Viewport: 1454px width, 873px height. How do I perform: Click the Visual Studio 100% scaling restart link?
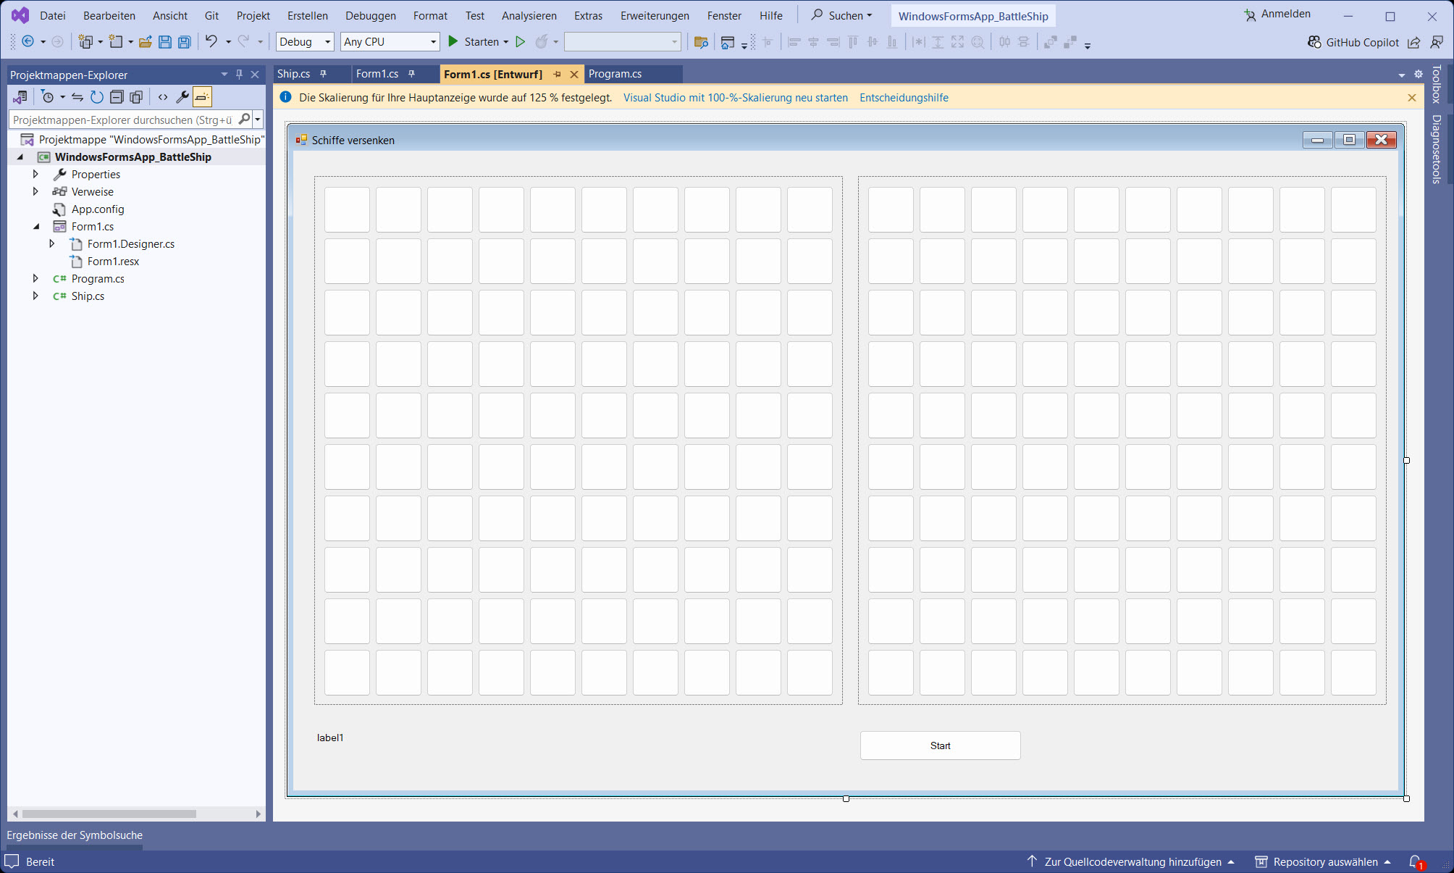(736, 97)
